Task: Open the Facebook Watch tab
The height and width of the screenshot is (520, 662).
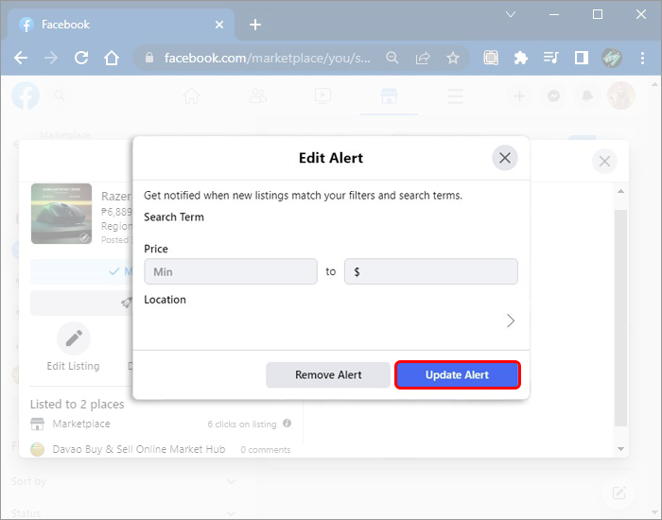Action: coord(323,96)
